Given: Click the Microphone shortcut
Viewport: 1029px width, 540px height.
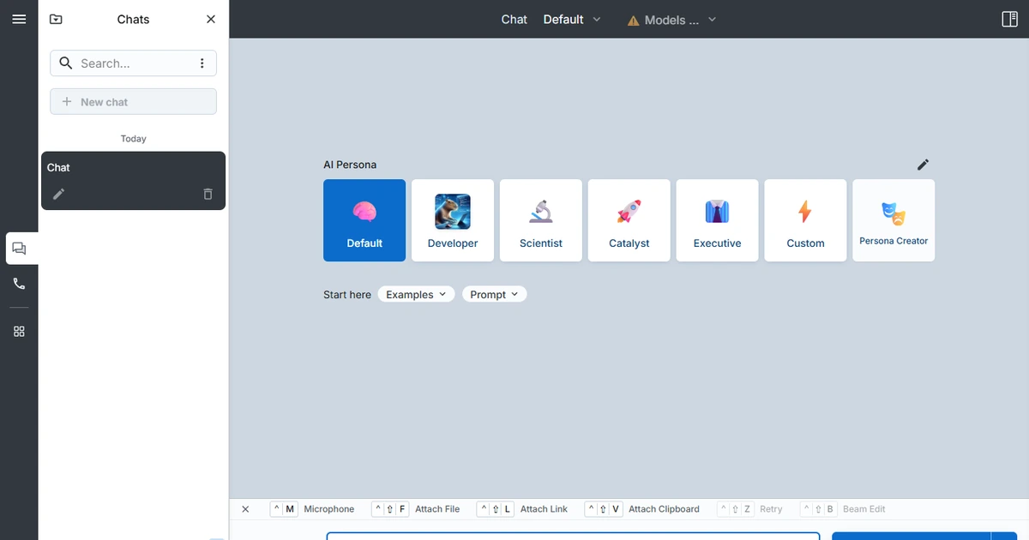Looking at the screenshot, I should click(x=312, y=509).
